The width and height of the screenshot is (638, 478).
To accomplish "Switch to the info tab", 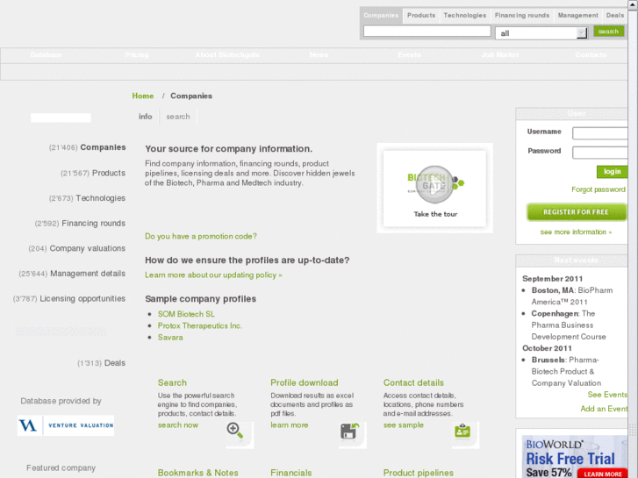I will tap(146, 117).
